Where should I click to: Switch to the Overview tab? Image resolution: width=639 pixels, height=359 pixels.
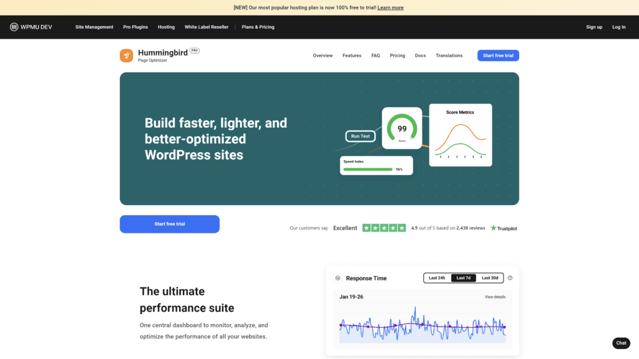pos(323,55)
